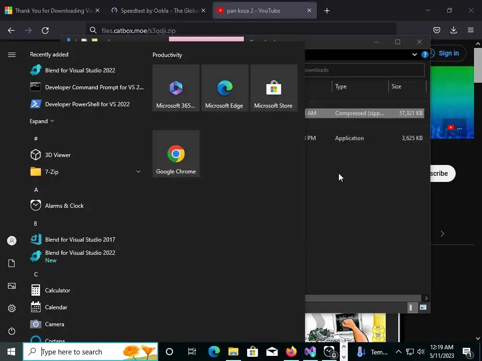This screenshot has height=361, width=482.
Task: Open the user account icon in Start
Action: (x=12, y=241)
